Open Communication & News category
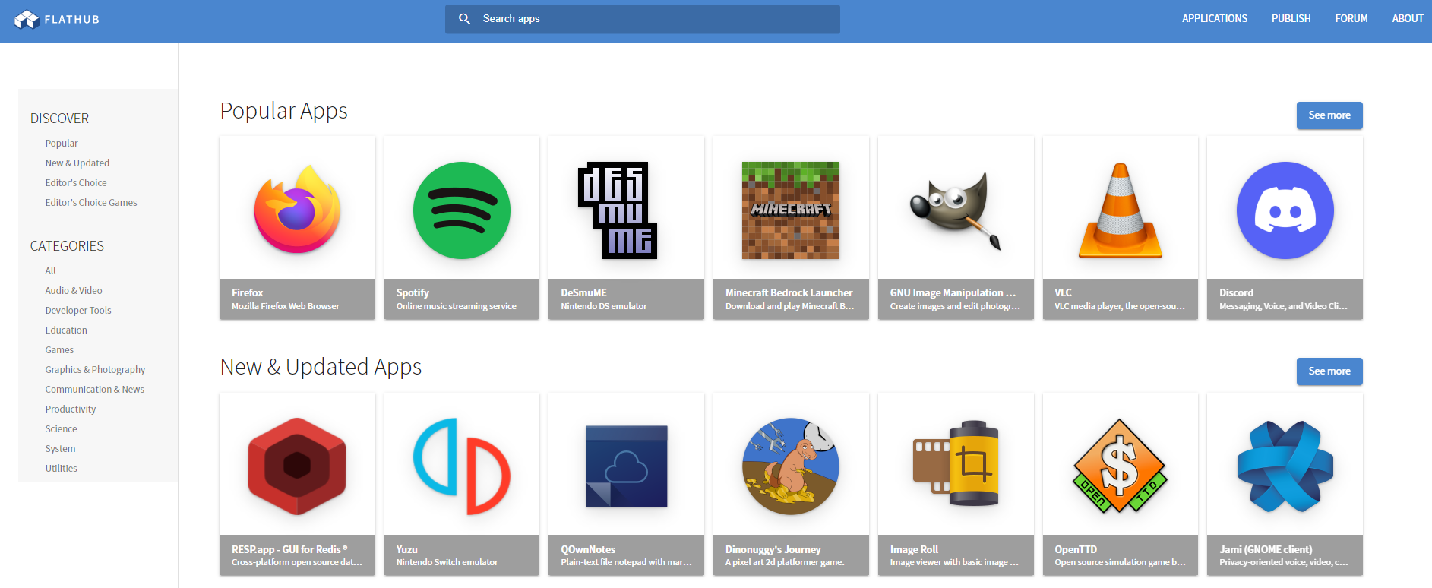 tap(95, 389)
